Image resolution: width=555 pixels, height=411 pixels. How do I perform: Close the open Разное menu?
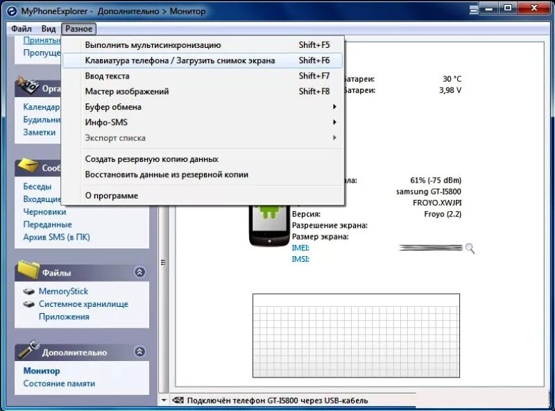coord(78,28)
